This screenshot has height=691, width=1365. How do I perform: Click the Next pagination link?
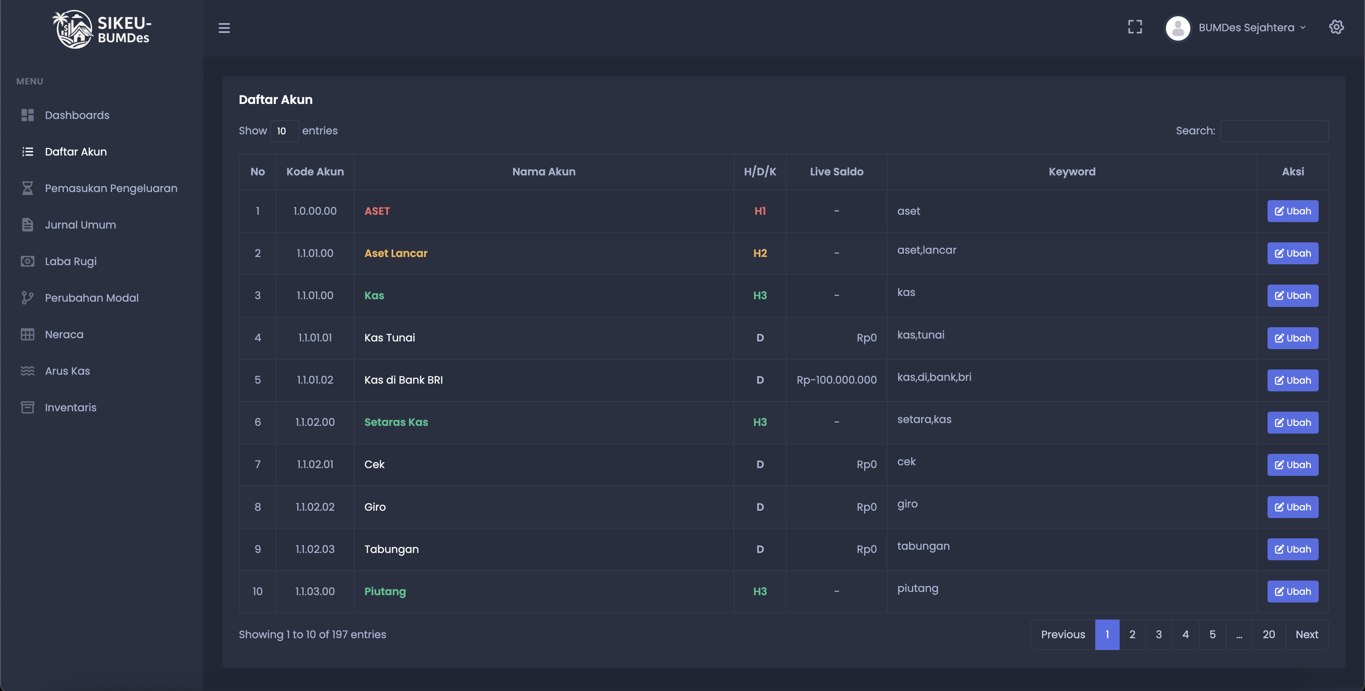1306,634
